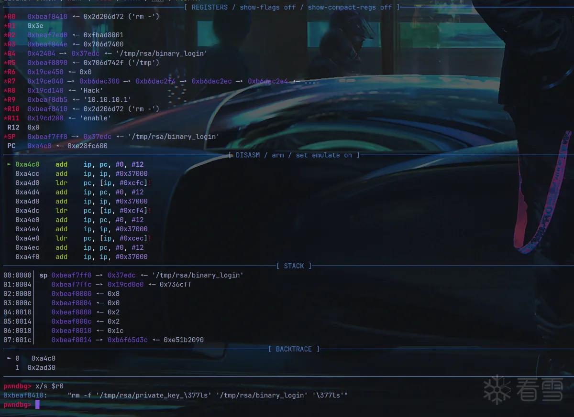
Task: Click the green current-instruction arrow in DISASM
Action: coord(9,164)
